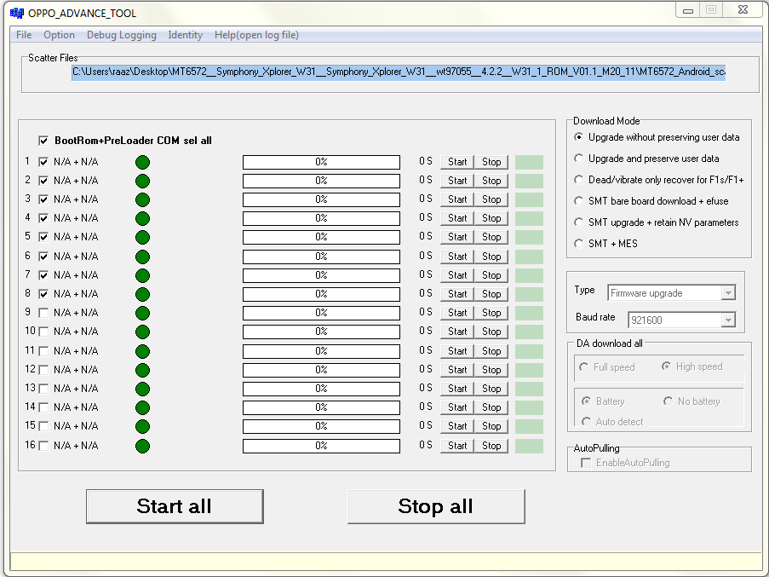Click the port 7 progress bar at 0%
Viewport: 769px width, 577px height.
point(321,275)
